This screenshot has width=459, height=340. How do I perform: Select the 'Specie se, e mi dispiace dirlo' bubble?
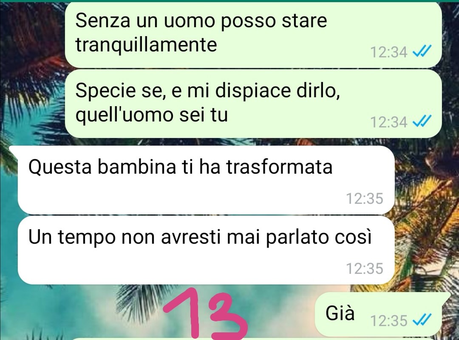point(253,104)
